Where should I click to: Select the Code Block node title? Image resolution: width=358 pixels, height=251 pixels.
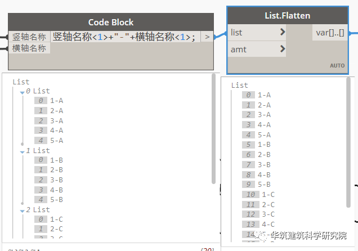pos(111,22)
